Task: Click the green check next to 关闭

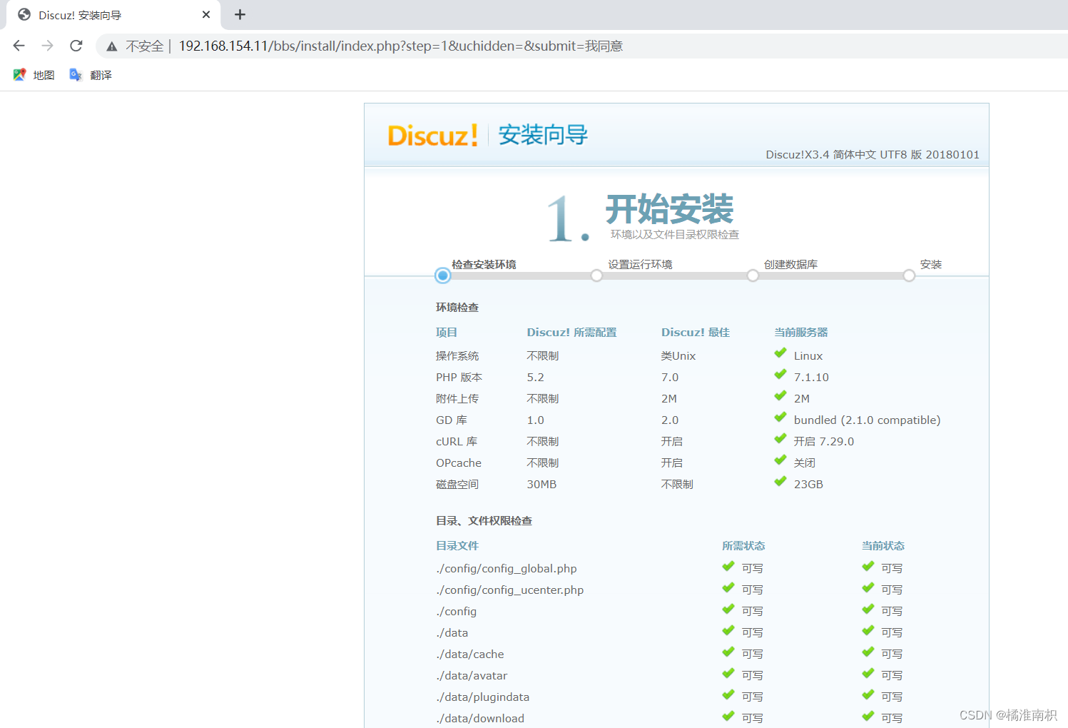Action: point(780,460)
